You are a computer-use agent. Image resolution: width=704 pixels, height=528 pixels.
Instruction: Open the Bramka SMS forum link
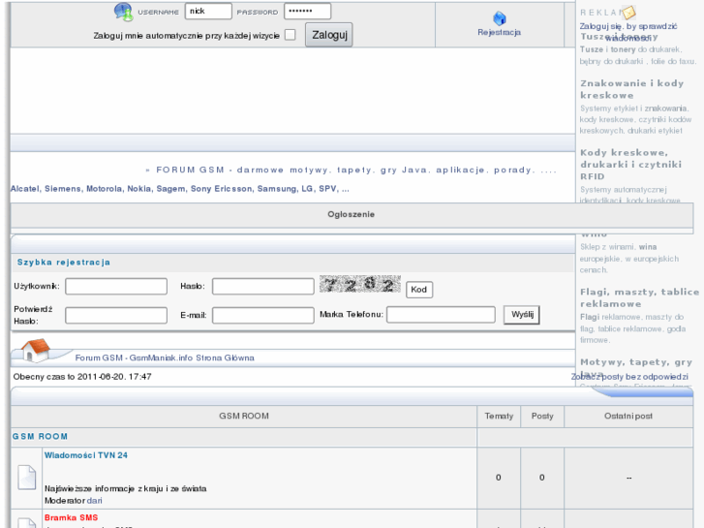click(71, 517)
